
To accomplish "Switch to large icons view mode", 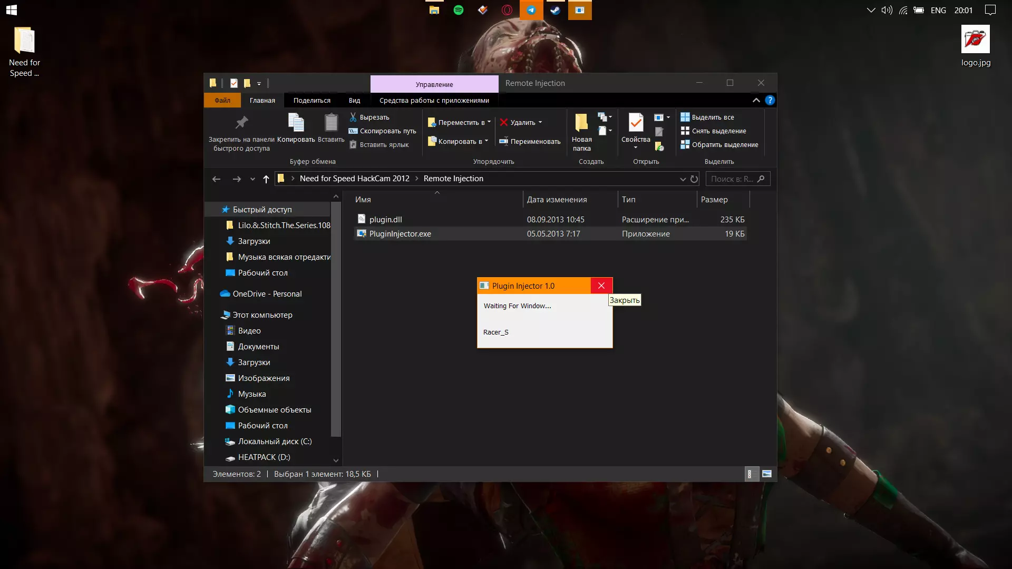I will pos(767,474).
